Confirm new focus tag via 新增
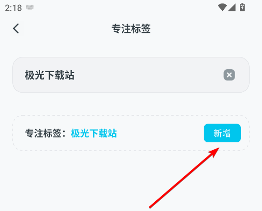The height and width of the screenshot is (211, 262). click(x=222, y=133)
